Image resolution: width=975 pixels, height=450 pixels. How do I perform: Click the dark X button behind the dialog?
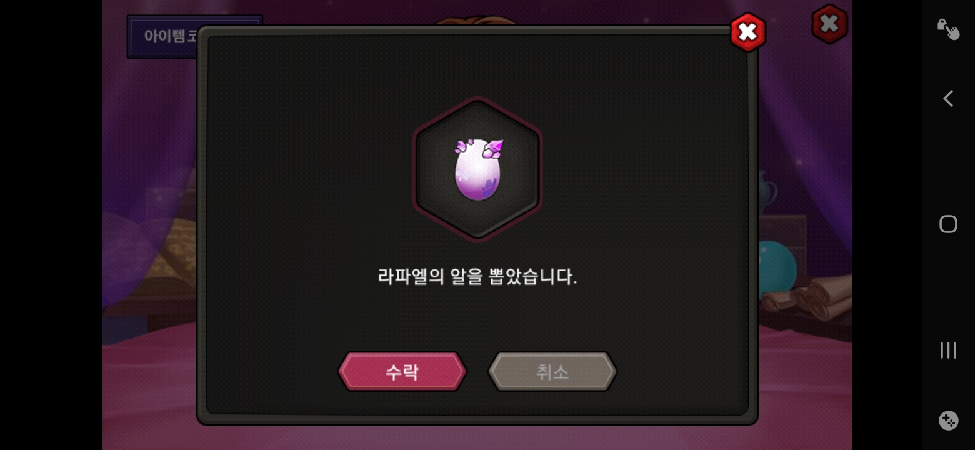coord(829,24)
